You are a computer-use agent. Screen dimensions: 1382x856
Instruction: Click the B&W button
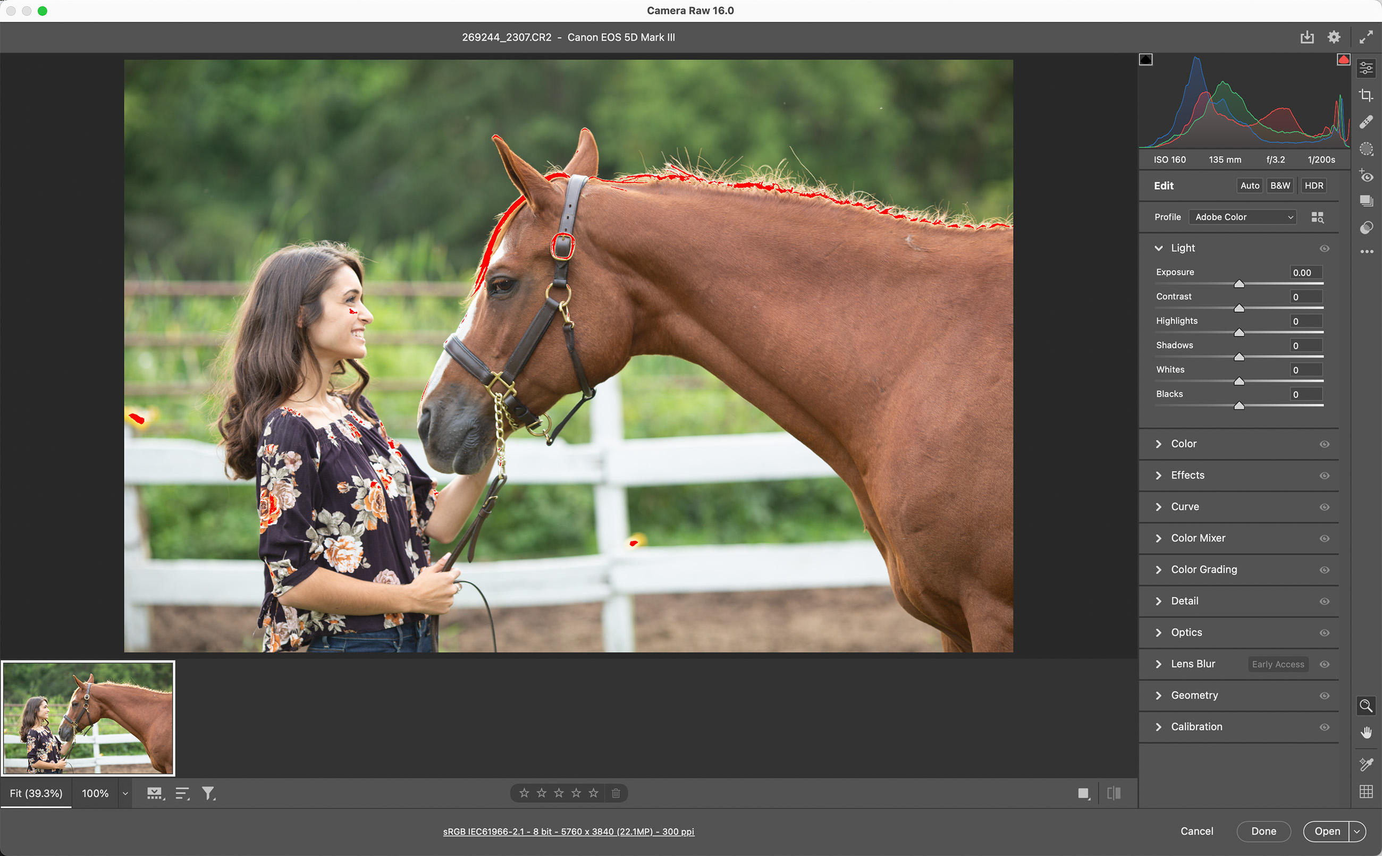1279,185
